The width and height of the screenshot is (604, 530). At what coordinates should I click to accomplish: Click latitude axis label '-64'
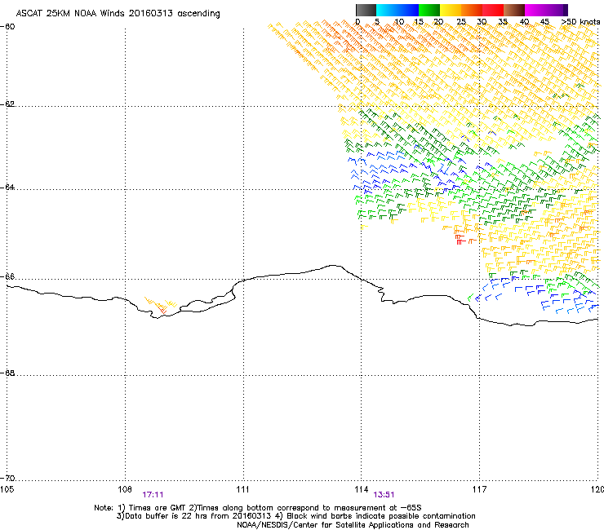click(7, 188)
